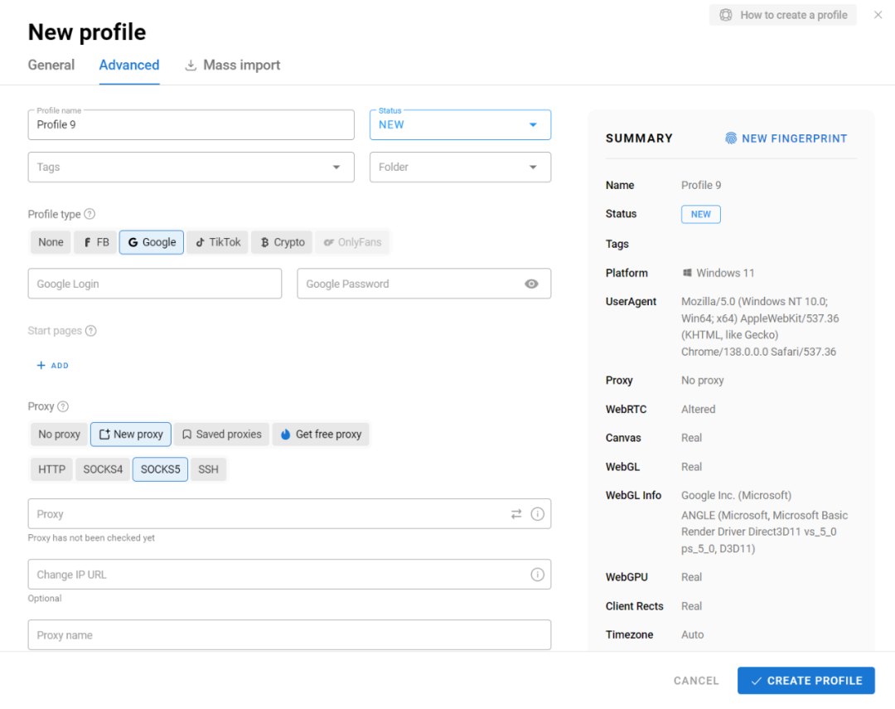Click the Create Profile button
The image size is (895, 709).
tap(805, 681)
